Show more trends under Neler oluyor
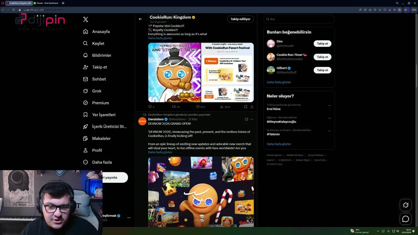This screenshot has width=418, height=235. point(279,144)
